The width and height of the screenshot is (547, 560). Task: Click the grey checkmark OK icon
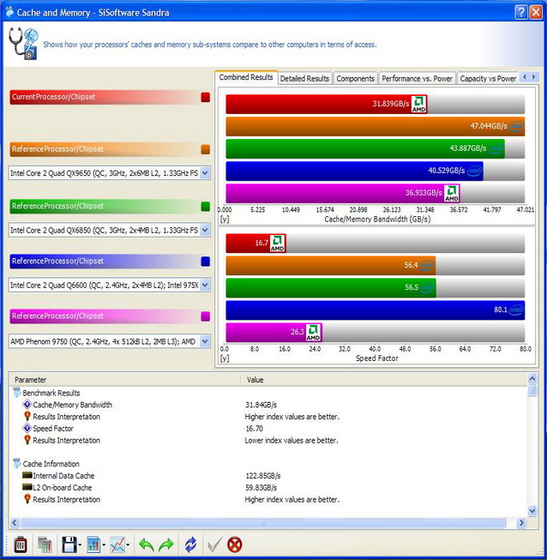point(214,545)
